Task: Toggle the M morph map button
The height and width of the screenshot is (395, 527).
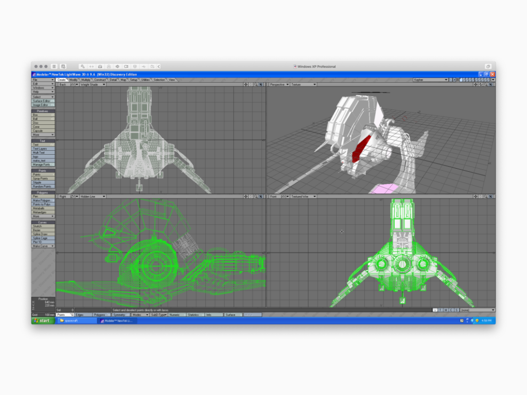Action: pos(446,310)
